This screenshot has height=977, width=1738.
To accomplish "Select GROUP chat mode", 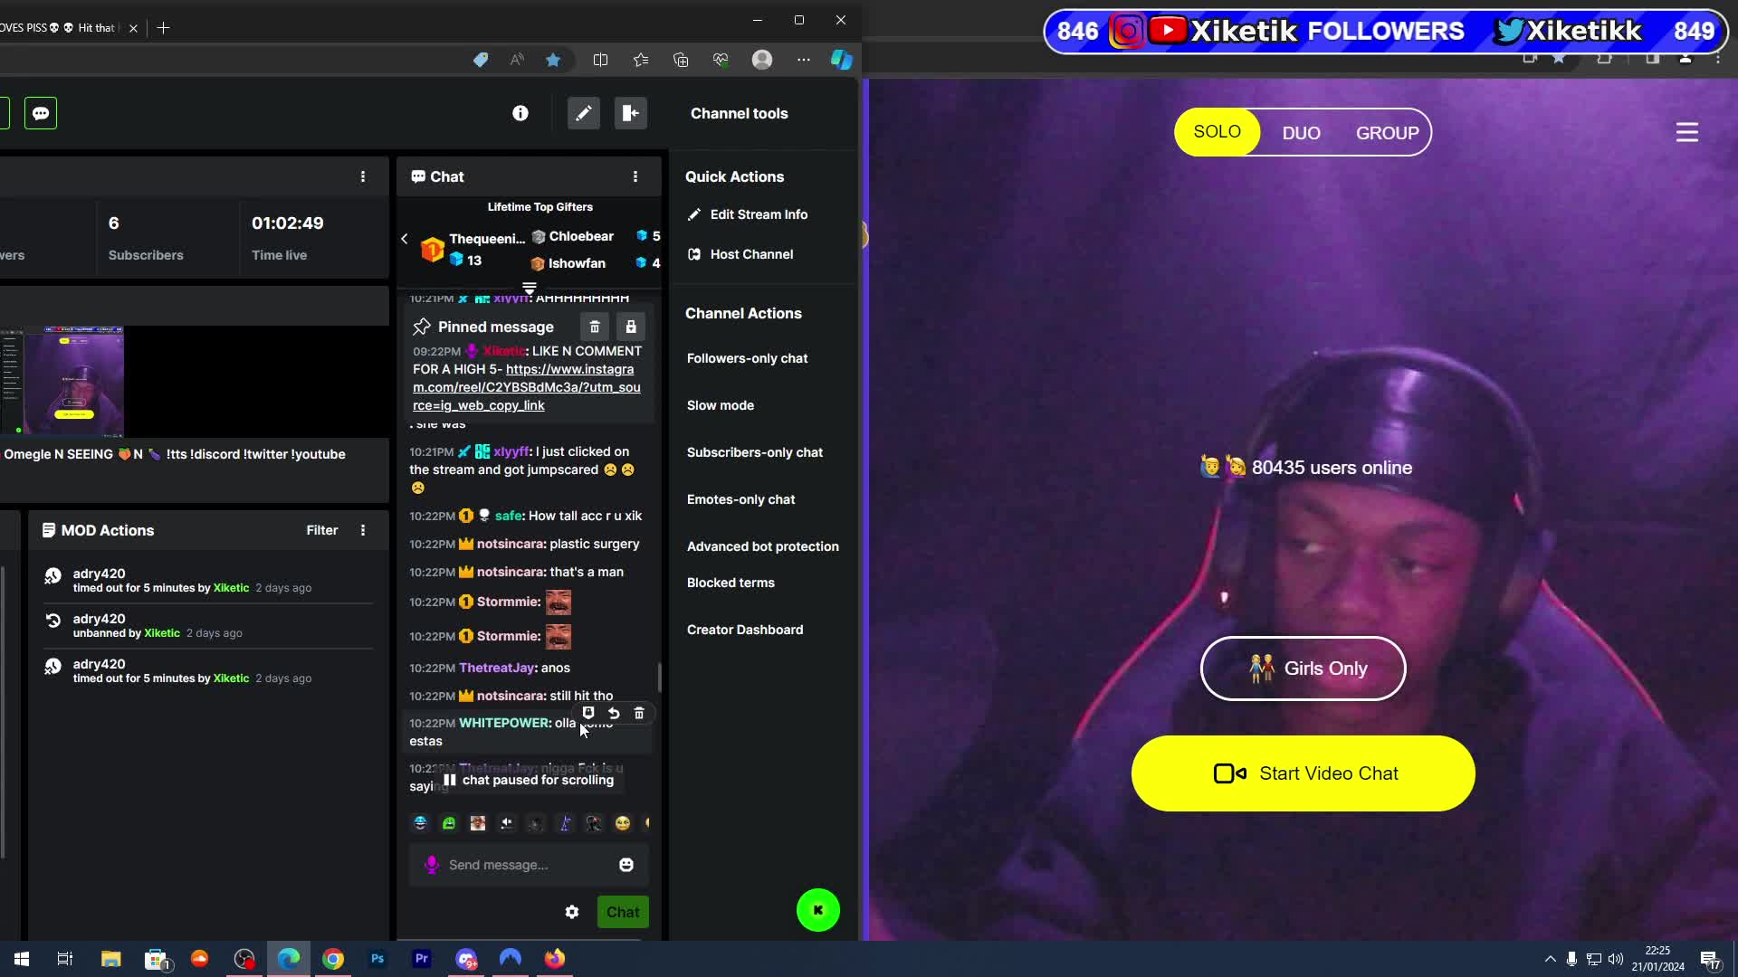I will (1387, 132).
